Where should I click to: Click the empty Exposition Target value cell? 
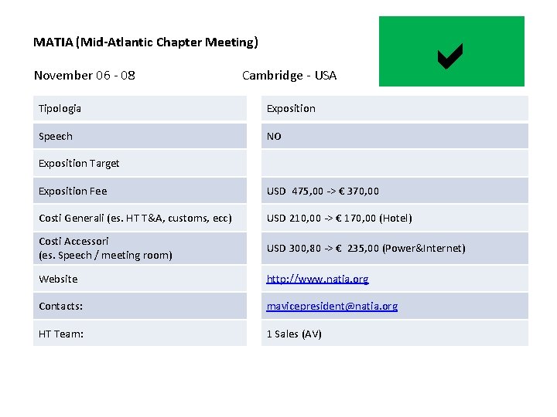tap(395, 163)
